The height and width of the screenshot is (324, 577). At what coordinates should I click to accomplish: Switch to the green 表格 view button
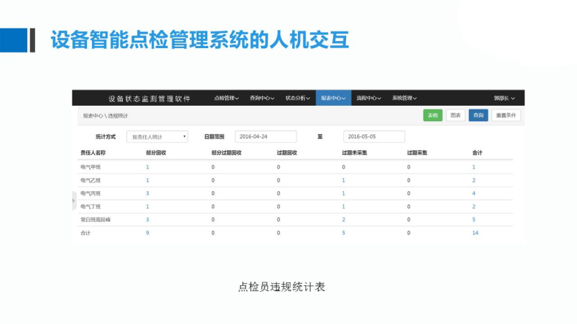[x=433, y=115]
